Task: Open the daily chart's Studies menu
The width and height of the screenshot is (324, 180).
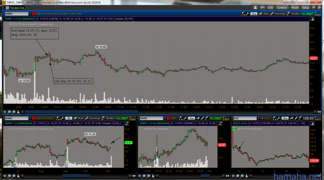Action: point(108,118)
